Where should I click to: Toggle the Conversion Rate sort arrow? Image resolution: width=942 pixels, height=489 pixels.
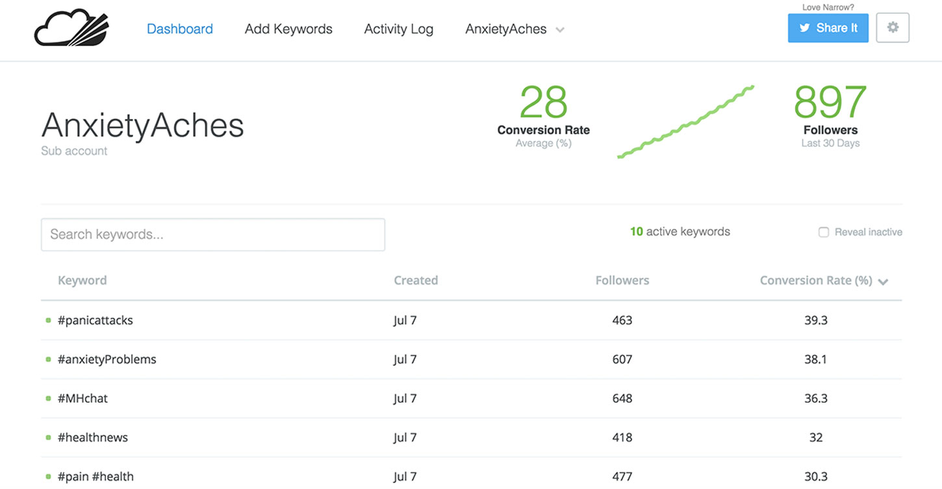click(x=883, y=282)
